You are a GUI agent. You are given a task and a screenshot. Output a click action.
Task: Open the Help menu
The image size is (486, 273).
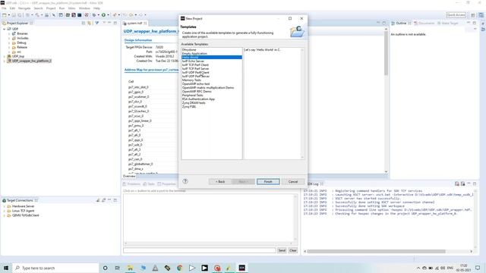96,8
